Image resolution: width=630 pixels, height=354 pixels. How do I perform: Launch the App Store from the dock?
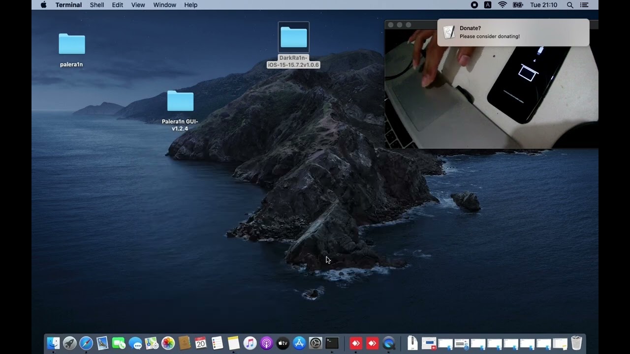pyautogui.click(x=299, y=343)
